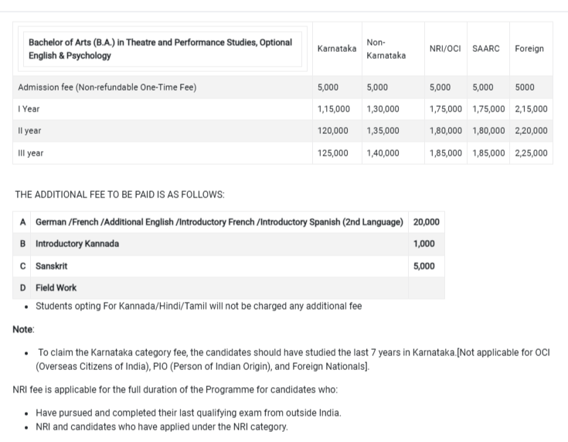Click the B.A. Theatre and Performance Studies heading
This screenshot has width=568, height=442.
point(160,49)
